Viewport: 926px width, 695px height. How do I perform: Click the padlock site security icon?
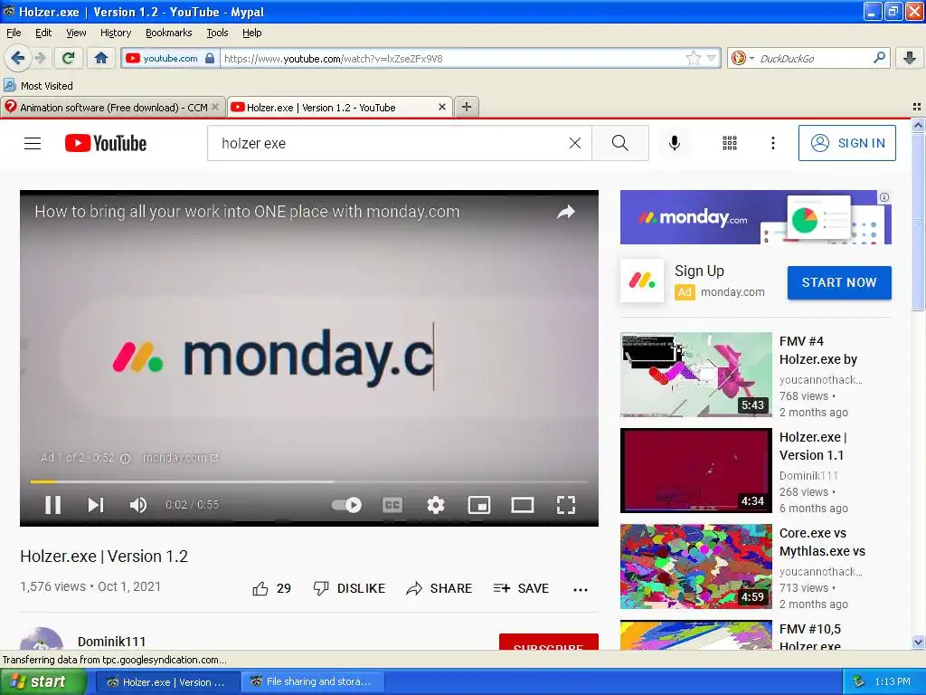point(210,58)
